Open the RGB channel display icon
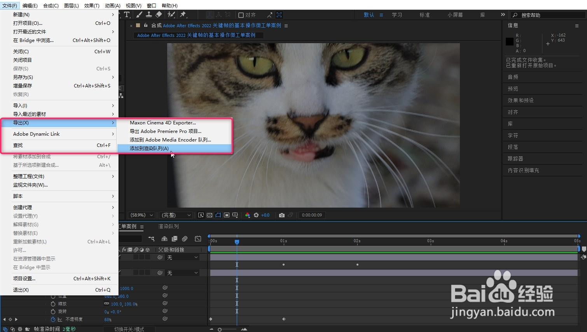The height and width of the screenshot is (332, 587). 248,215
